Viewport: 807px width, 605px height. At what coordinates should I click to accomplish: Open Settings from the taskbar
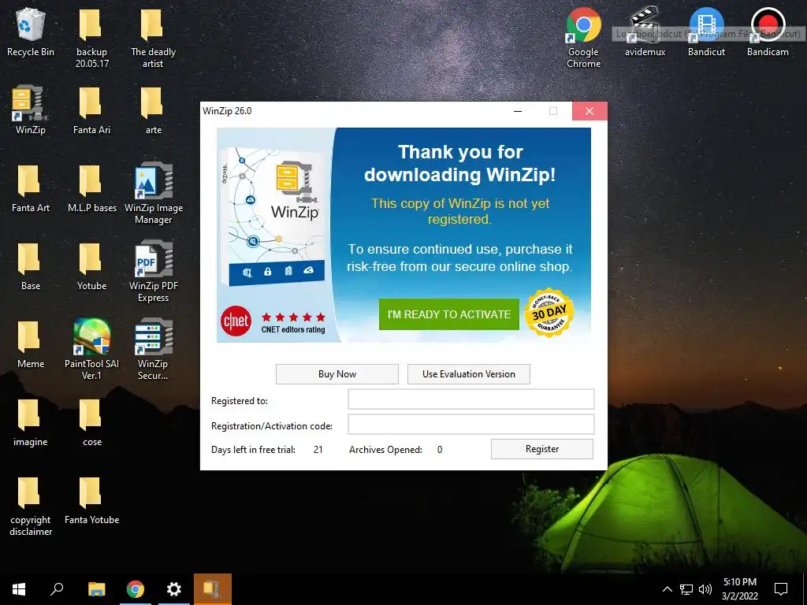[x=174, y=589]
